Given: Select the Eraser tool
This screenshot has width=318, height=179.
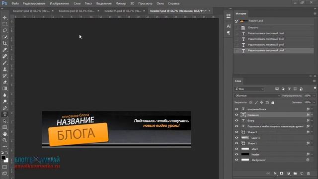Looking at the screenshot, I should pyautogui.click(x=4, y=82).
